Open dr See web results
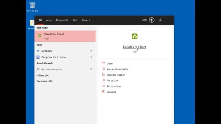221x124 pixels. [65, 69]
